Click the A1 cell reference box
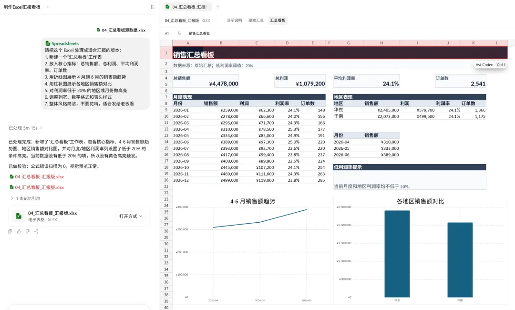 [x=167, y=33]
